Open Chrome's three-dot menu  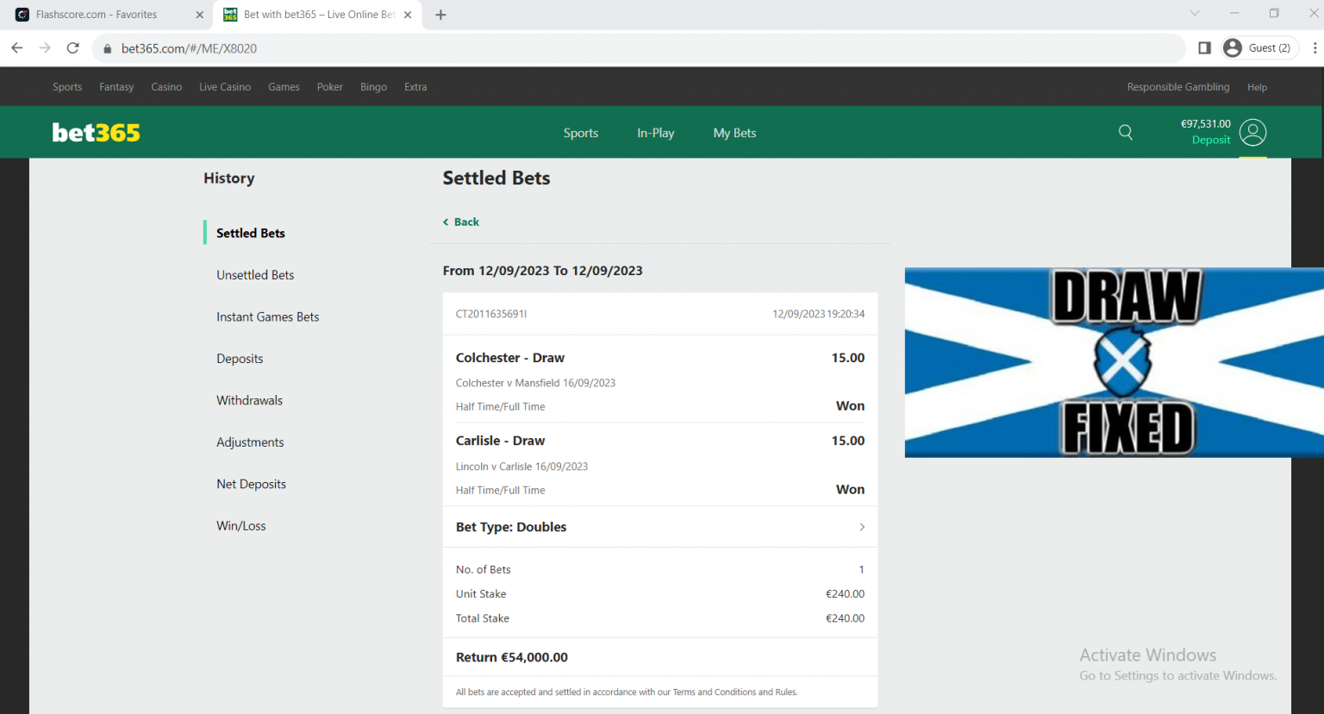(x=1315, y=48)
